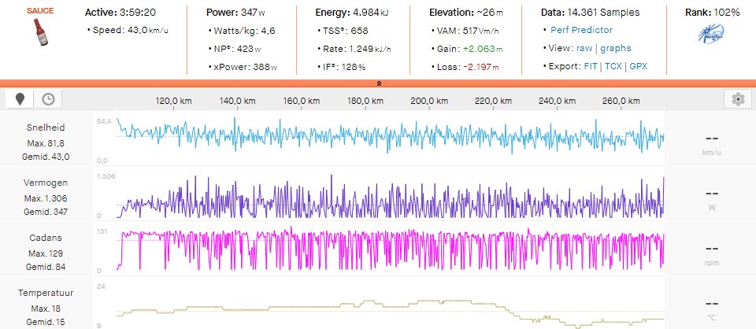Click Snelheid Max. 81,8 value
Viewport: 756px width, 329px height.
46,143
